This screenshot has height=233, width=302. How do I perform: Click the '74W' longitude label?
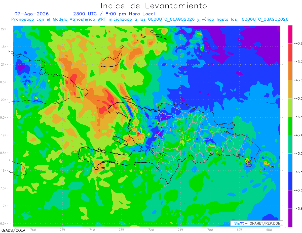(92, 229)
